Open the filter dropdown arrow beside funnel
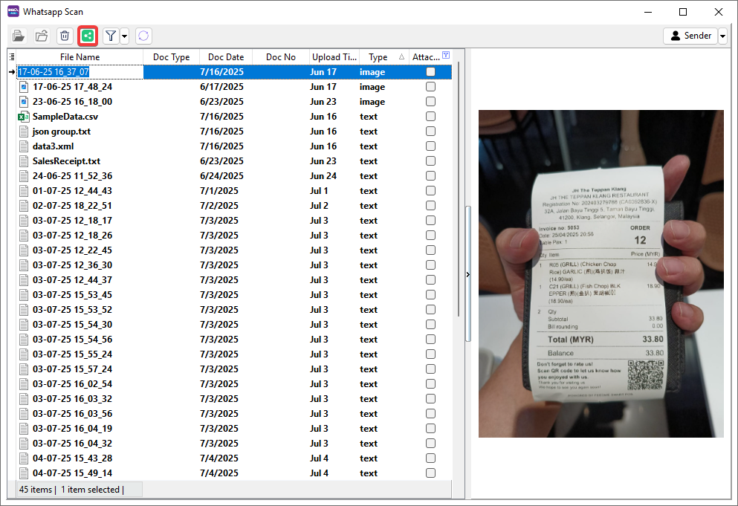This screenshot has width=738, height=506. (124, 36)
